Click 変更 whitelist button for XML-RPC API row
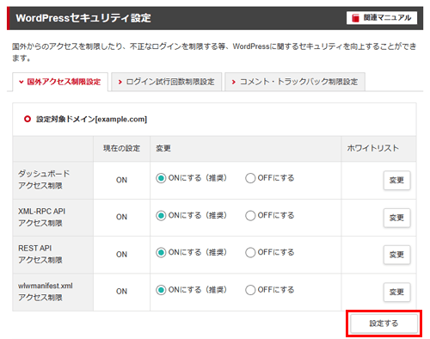 tap(396, 218)
